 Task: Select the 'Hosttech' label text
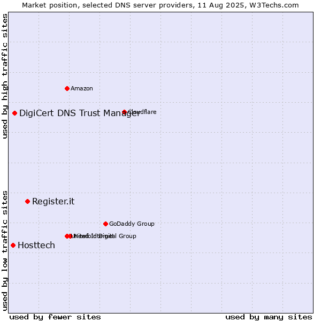[36, 246]
